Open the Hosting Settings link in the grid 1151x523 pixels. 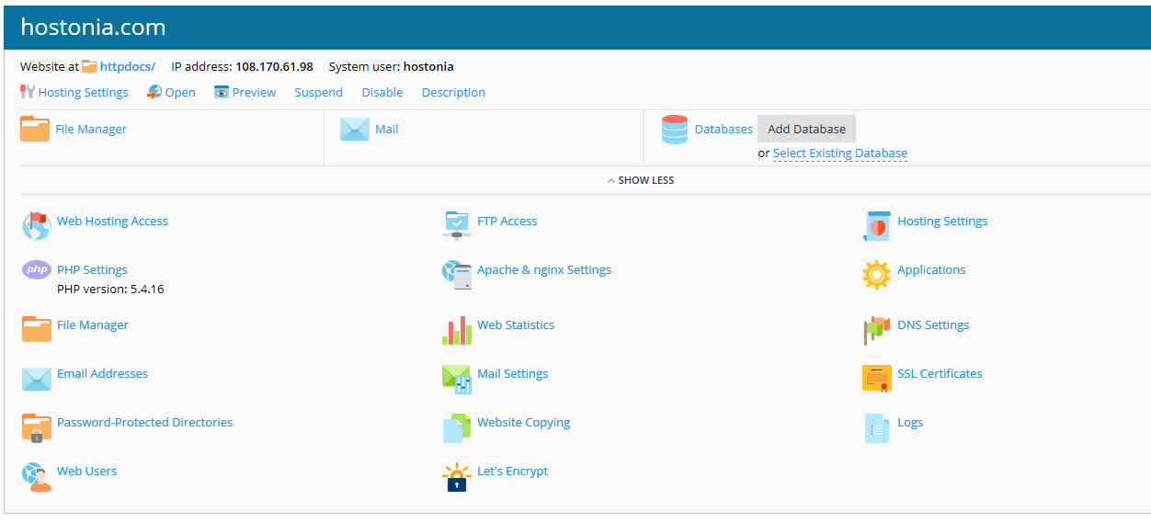pos(942,221)
